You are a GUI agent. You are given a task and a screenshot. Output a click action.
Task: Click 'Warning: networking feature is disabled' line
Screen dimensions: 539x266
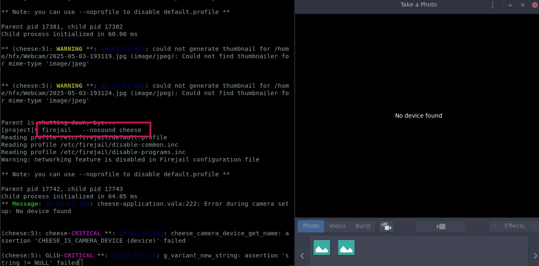tap(130, 159)
